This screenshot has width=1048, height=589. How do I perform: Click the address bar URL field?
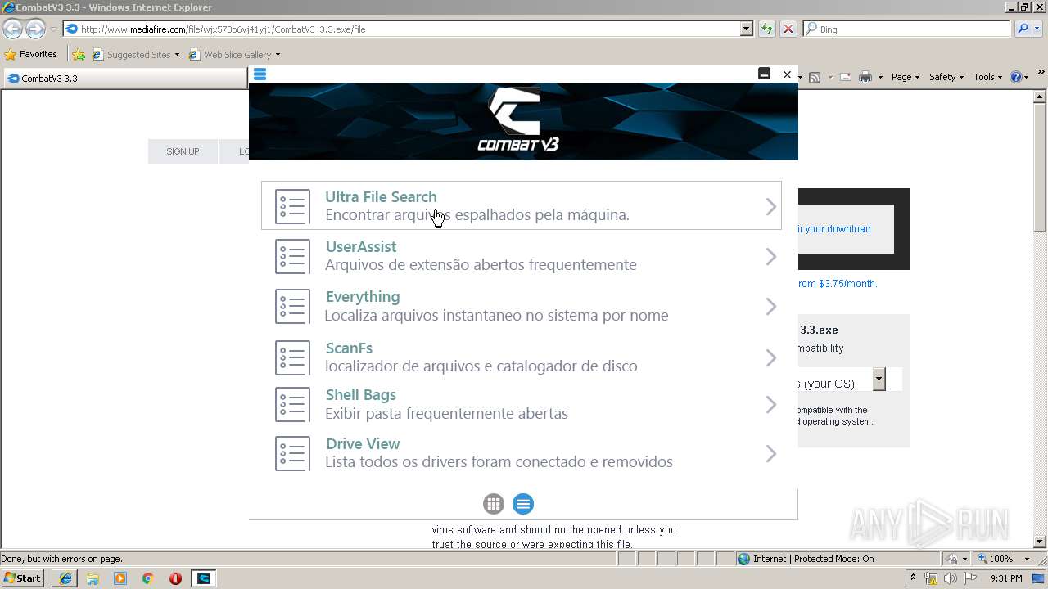401,29
